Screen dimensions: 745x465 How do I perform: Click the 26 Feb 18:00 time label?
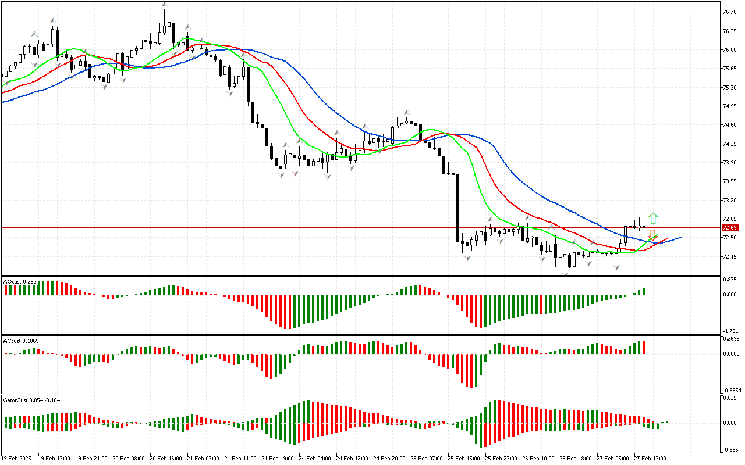point(576,458)
